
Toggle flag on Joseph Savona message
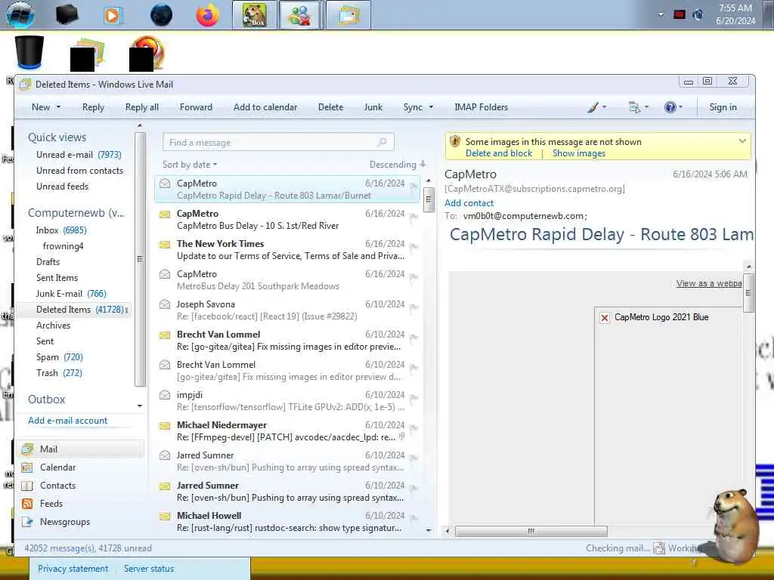click(413, 307)
